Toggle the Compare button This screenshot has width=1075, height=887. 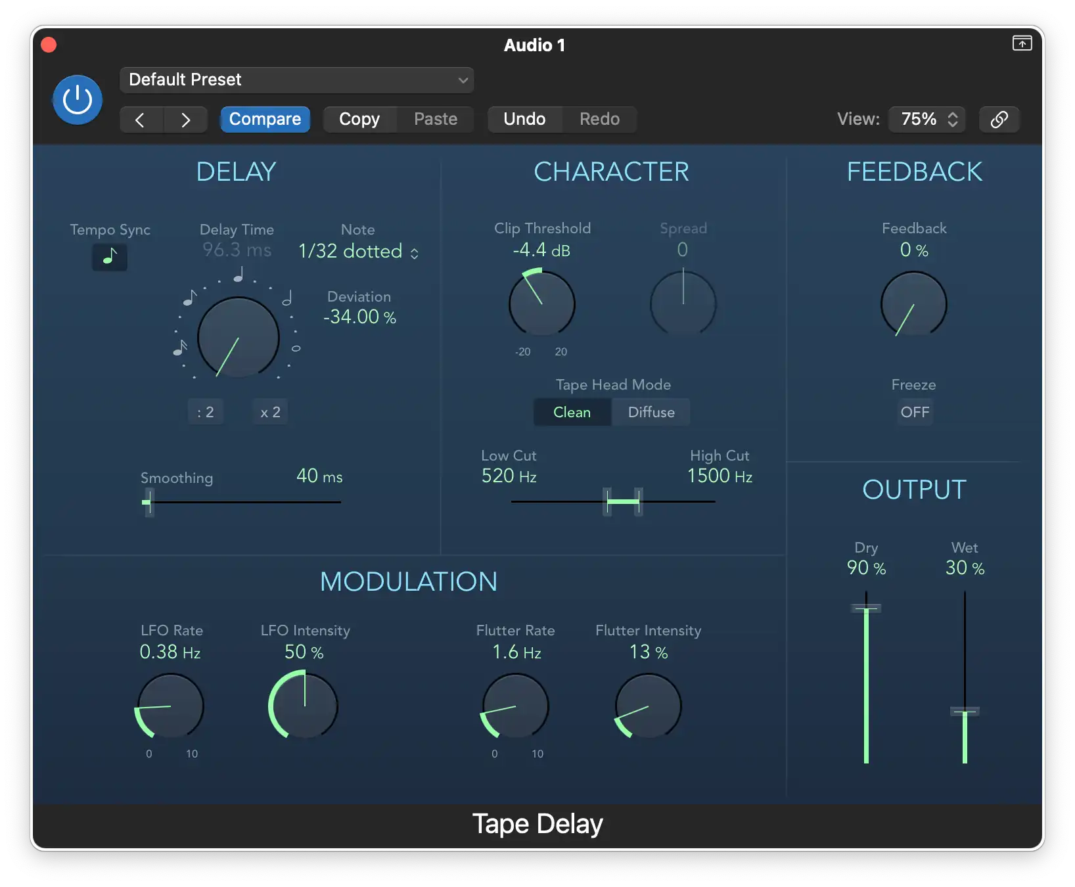pos(265,120)
